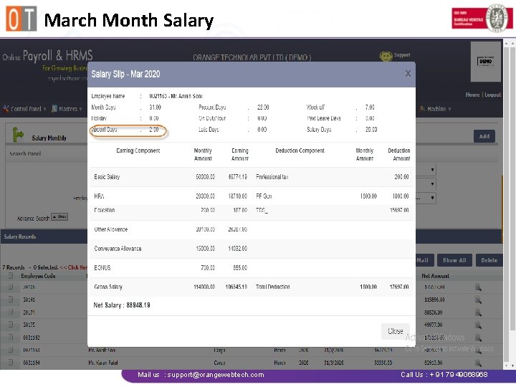Click the support@orangewebtech.com email address
The height and width of the screenshot is (387, 516).
coord(216,375)
